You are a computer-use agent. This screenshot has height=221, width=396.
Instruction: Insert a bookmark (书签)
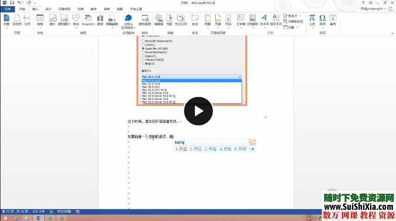[x=169, y=20]
